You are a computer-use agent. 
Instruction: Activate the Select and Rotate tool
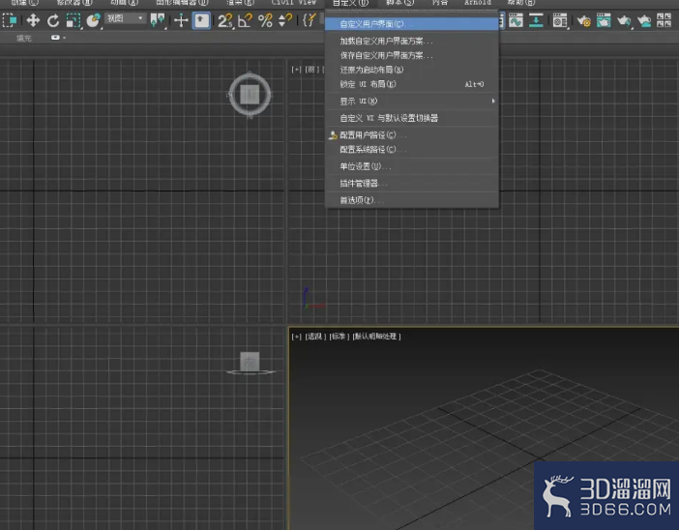click(53, 20)
